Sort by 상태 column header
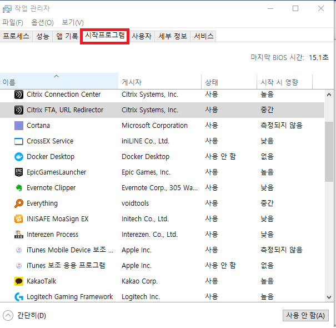This screenshot has height=328, width=336. tap(229, 82)
